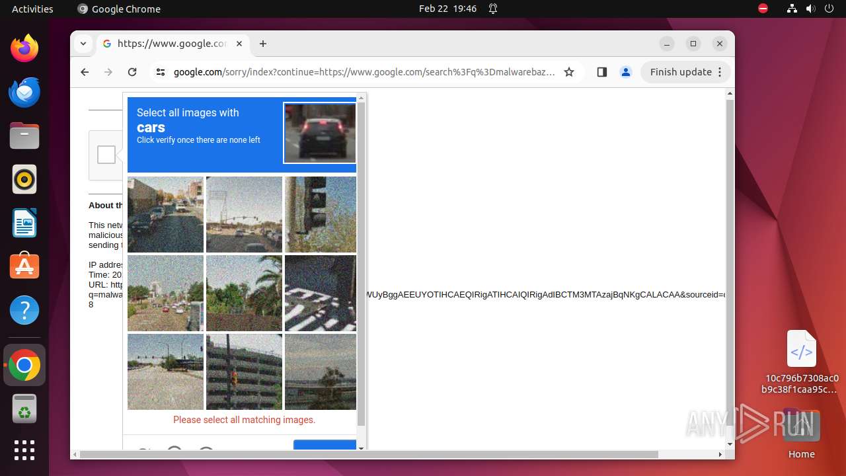846x476 pixels.
Task: Click "Please select all matching images." message
Action: click(x=245, y=420)
